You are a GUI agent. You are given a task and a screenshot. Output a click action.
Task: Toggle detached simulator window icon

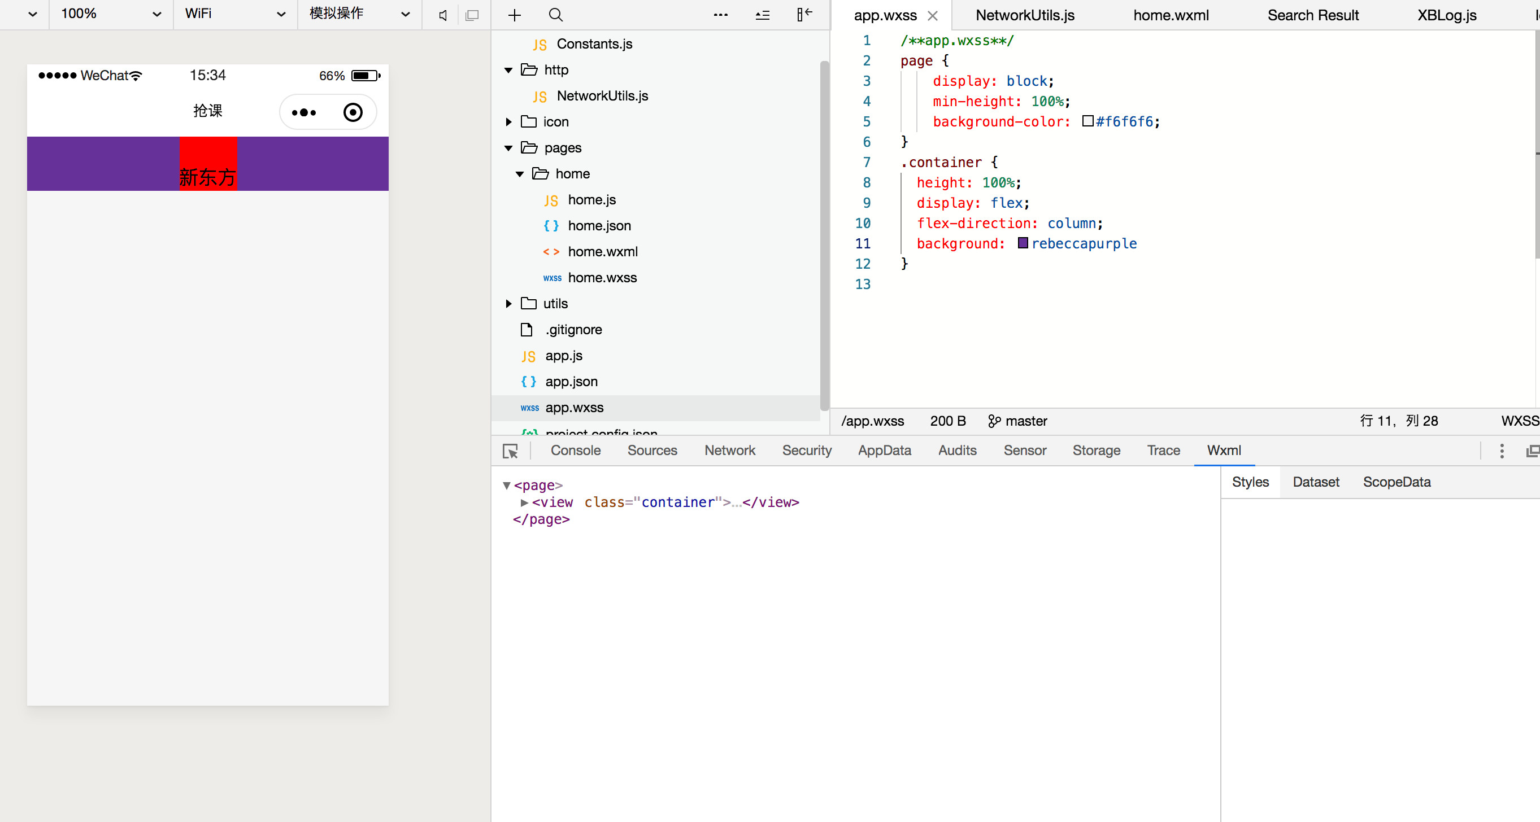point(472,15)
